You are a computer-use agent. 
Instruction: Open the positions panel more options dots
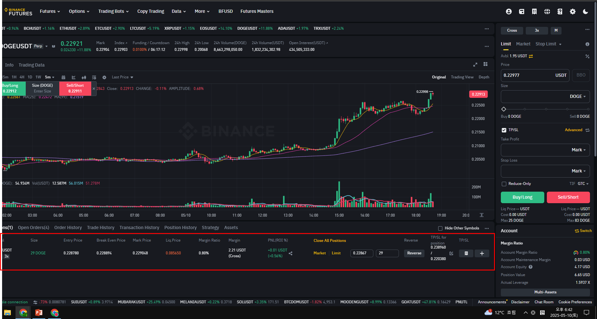click(x=487, y=228)
